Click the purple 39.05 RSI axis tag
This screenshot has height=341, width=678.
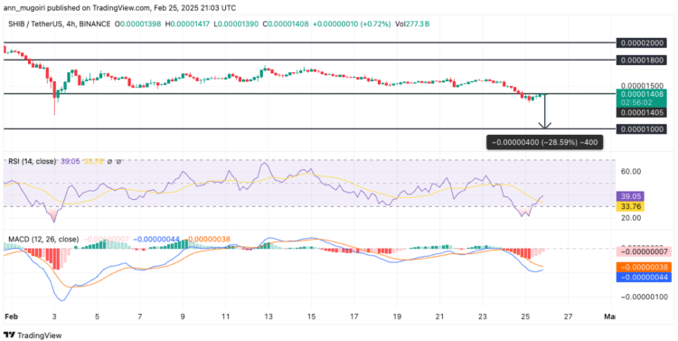631,196
